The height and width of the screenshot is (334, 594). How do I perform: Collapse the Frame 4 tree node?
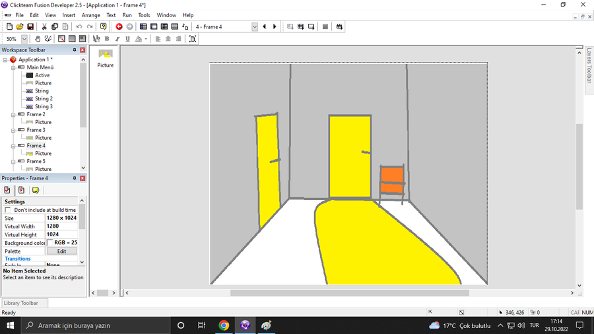13,146
